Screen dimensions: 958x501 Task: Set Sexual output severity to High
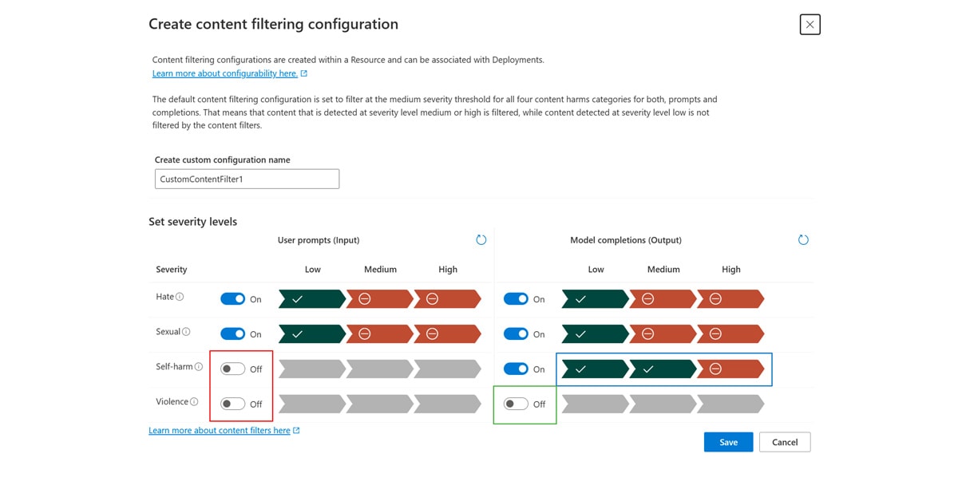click(x=731, y=333)
